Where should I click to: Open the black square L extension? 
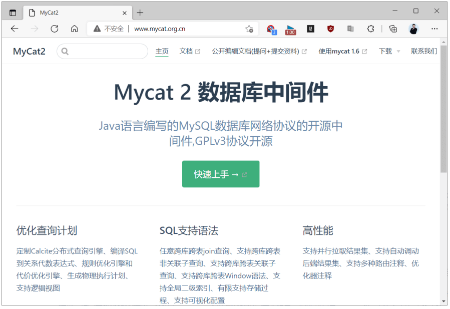(x=310, y=29)
